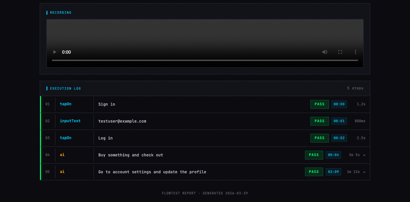Select the ai action label on step 04
410x202 pixels.
(x=62, y=155)
